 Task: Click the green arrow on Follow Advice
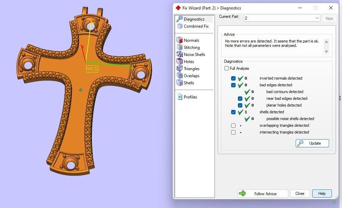point(242,193)
